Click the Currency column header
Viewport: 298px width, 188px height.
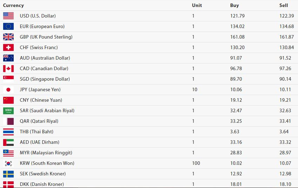13,5
